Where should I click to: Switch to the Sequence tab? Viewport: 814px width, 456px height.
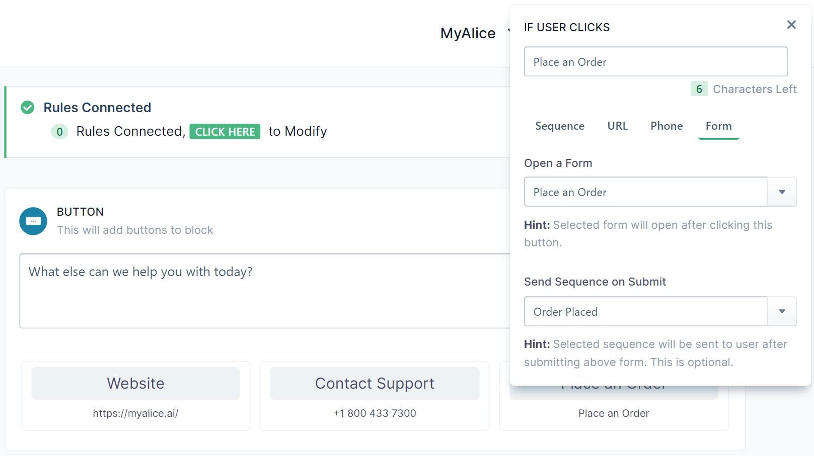pos(559,126)
